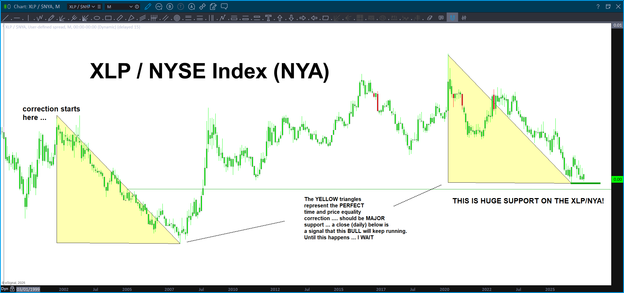Select the three vertical lines tool
The width and height of the screenshot is (624, 293).
click(x=211, y=18)
